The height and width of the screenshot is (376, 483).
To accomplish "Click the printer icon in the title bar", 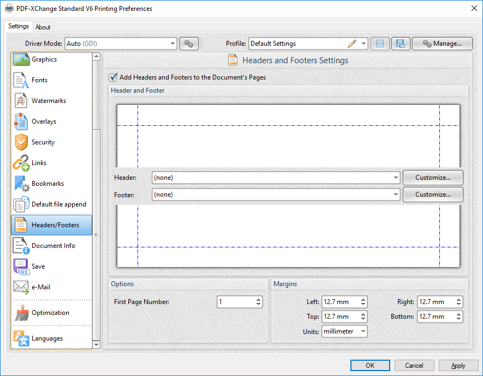I will point(9,8).
